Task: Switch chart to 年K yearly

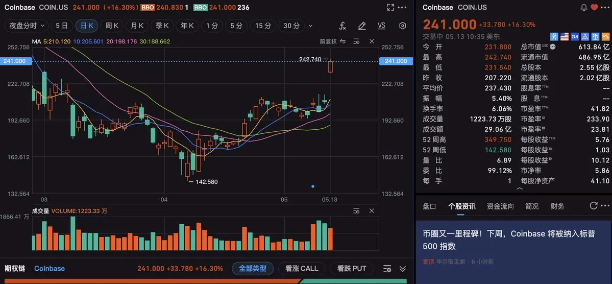Action: (x=187, y=26)
